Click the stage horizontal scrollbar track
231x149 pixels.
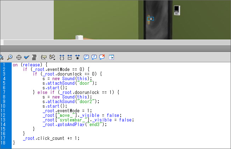click(117, 42)
